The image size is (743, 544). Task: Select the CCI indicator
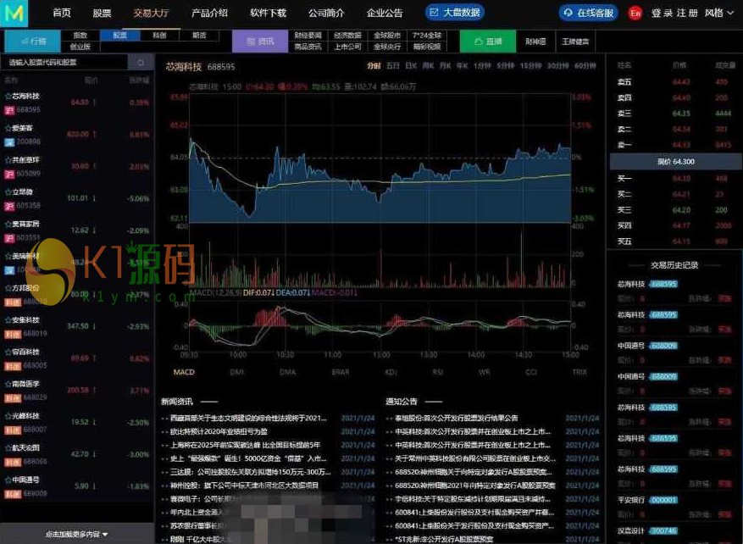531,372
